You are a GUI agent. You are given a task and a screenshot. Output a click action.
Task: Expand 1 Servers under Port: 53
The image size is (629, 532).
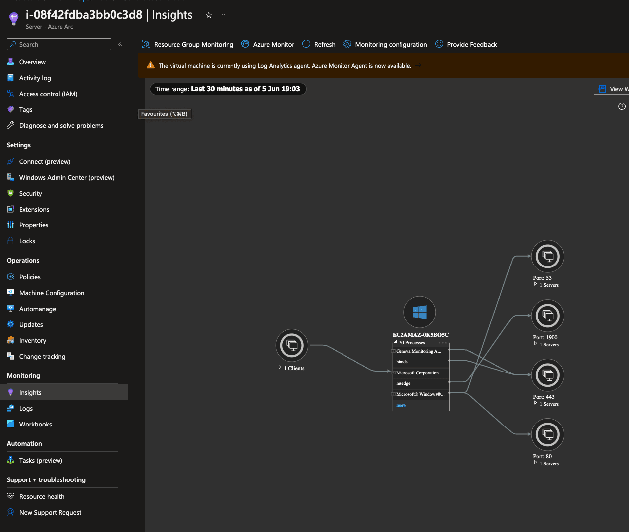(x=535, y=284)
